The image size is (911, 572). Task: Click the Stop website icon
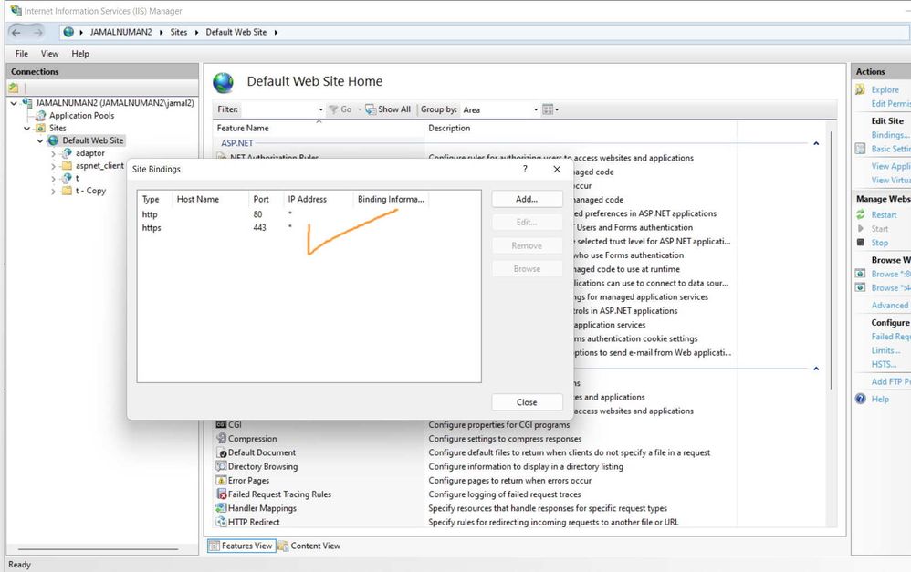tap(861, 242)
